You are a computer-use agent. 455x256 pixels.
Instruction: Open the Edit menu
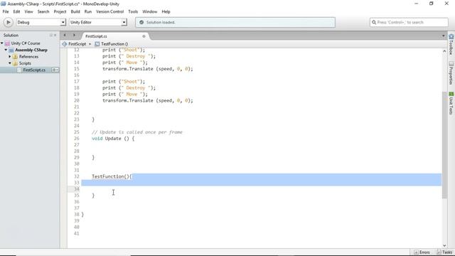pos(16,11)
